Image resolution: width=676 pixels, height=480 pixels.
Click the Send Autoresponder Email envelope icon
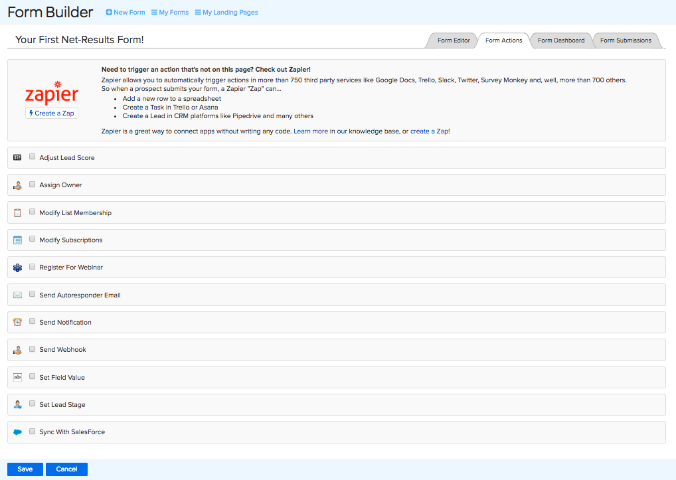(17, 295)
